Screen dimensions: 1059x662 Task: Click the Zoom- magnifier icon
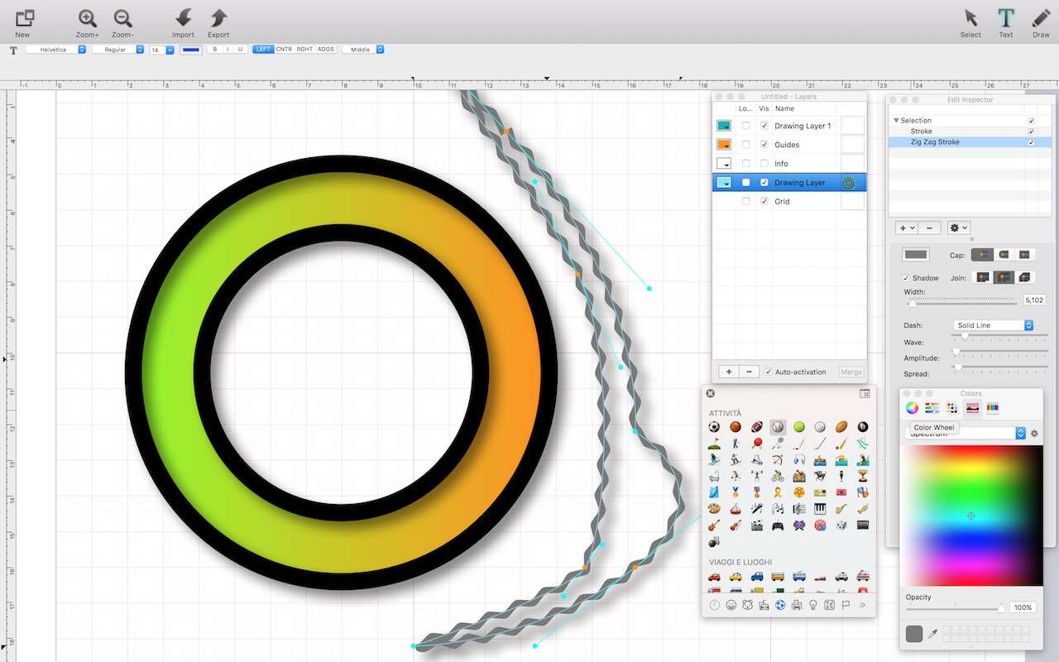[122, 18]
